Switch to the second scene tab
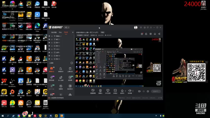 [x=60, y=32]
